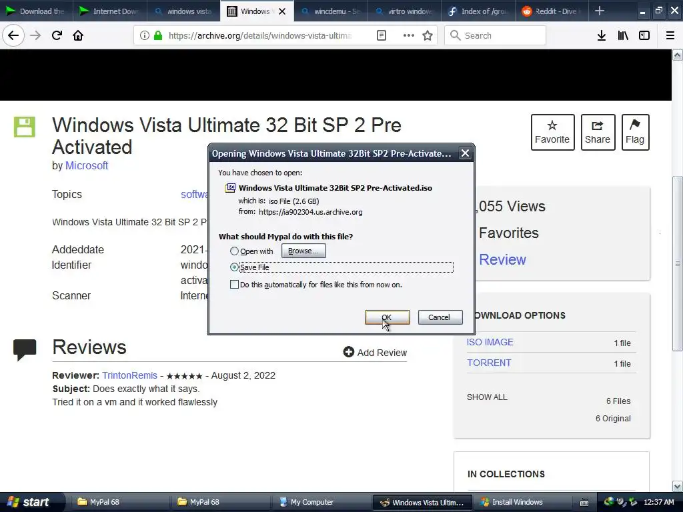Click the scrollbar up arrow
683x512 pixels.
pos(678,55)
